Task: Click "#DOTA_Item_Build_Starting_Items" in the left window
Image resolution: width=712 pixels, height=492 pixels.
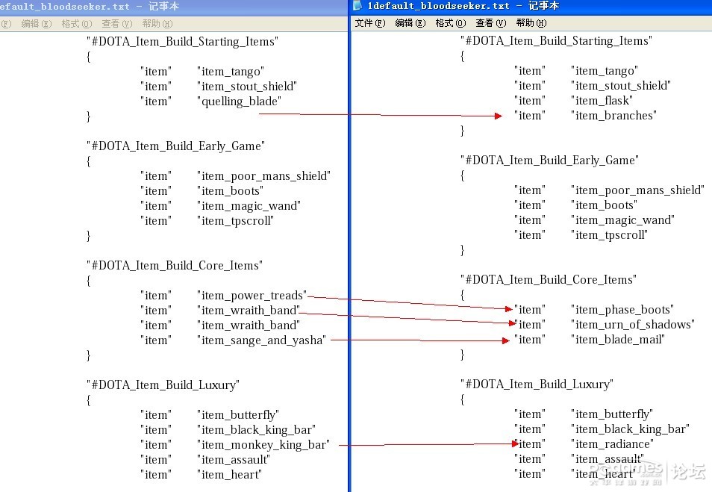Action: pos(183,42)
